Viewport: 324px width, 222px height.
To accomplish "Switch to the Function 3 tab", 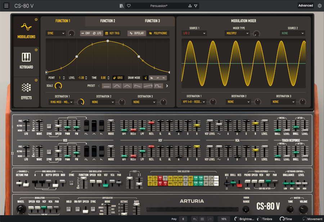I will pyautogui.click(x=152, y=21).
